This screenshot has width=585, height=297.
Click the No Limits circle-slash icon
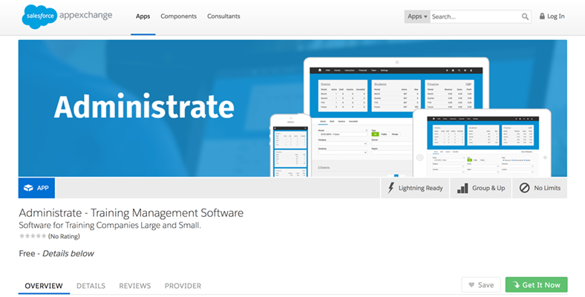(525, 188)
